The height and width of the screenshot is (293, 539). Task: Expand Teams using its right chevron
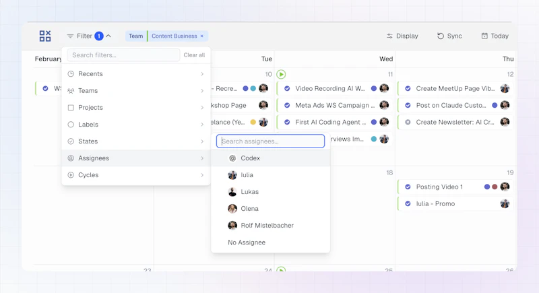202,91
